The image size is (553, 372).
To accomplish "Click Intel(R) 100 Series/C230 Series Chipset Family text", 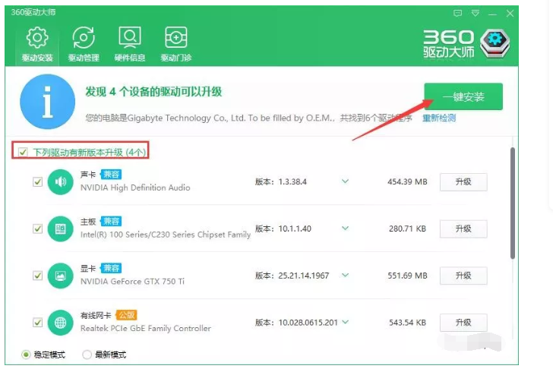I will 166,235.
